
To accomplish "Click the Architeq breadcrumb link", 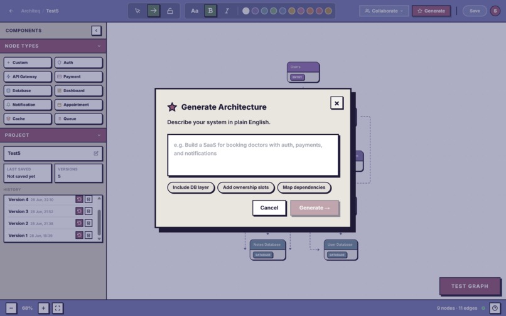I will [x=31, y=11].
